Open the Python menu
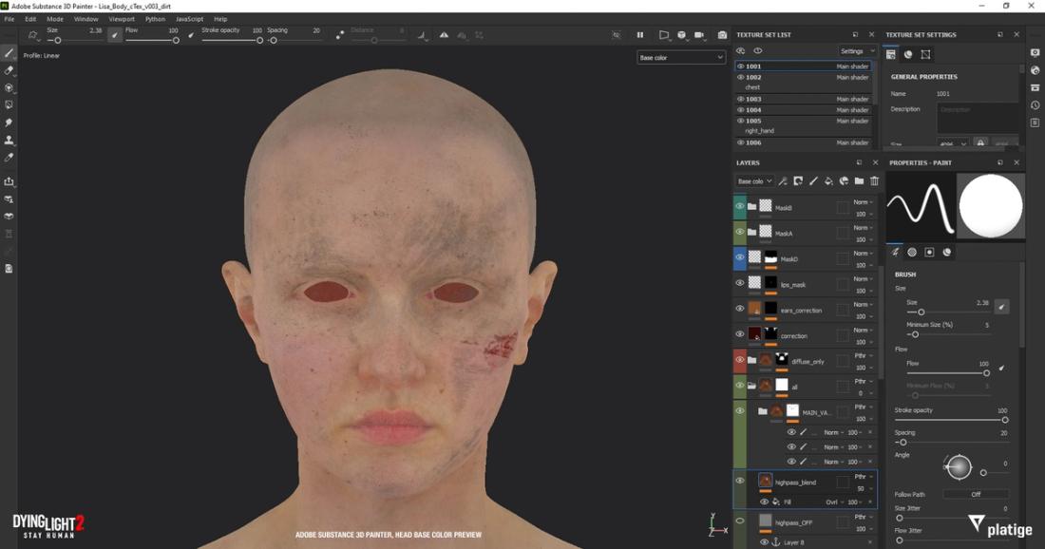The image size is (1045, 549). coord(155,19)
